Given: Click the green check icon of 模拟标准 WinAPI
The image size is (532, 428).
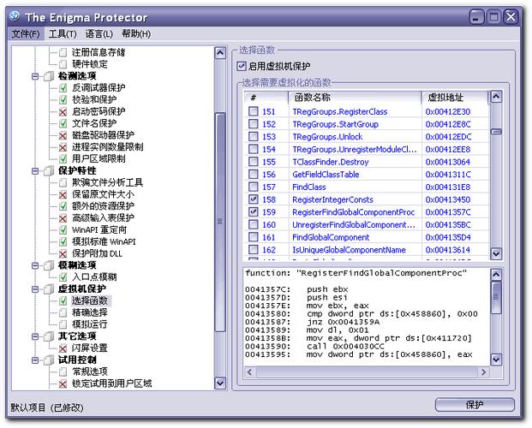Looking at the screenshot, I should point(63,241).
